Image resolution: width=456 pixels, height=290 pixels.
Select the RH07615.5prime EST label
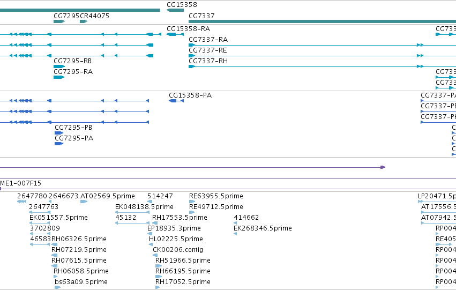79,261
